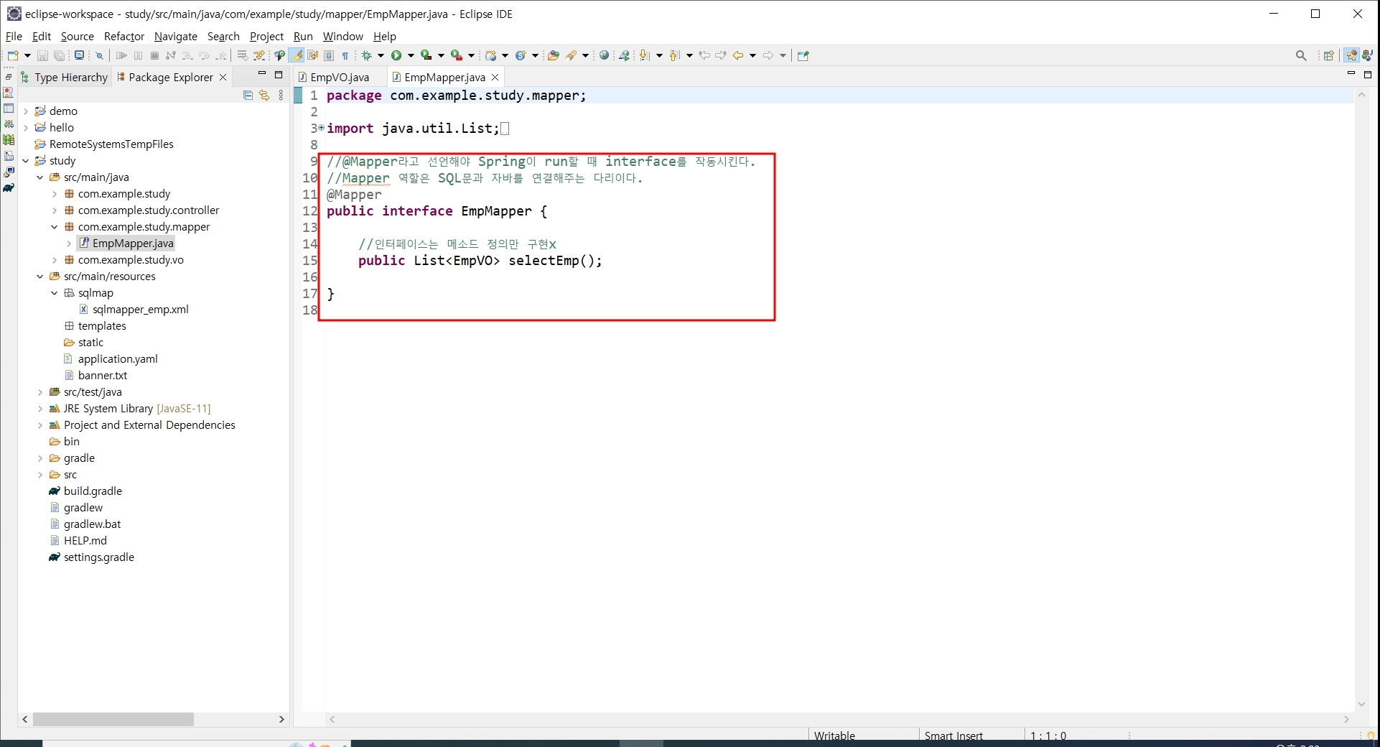This screenshot has height=747, width=1380.
Task: Switch to the EmpVO.java editor tab
Action: click(x=340, y=77)
